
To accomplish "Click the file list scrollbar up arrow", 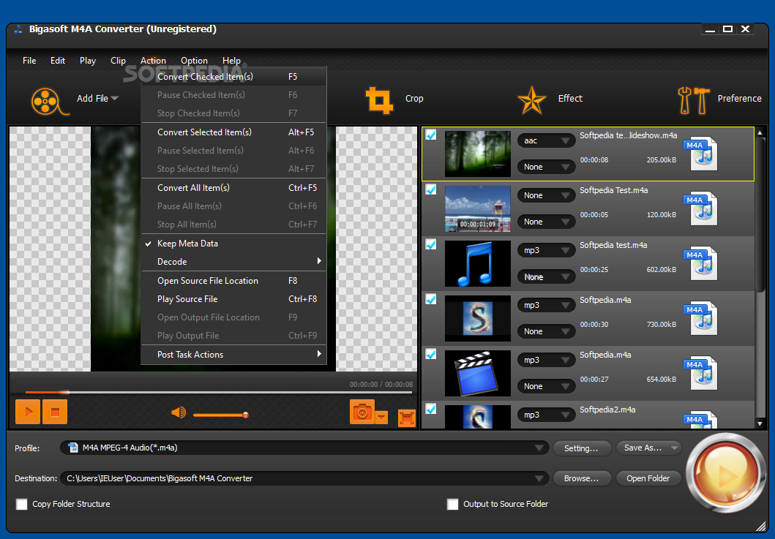I will [x=760, y=132].
